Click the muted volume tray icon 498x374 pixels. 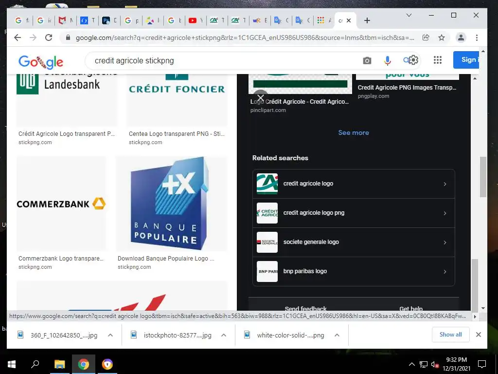(435, 364)
